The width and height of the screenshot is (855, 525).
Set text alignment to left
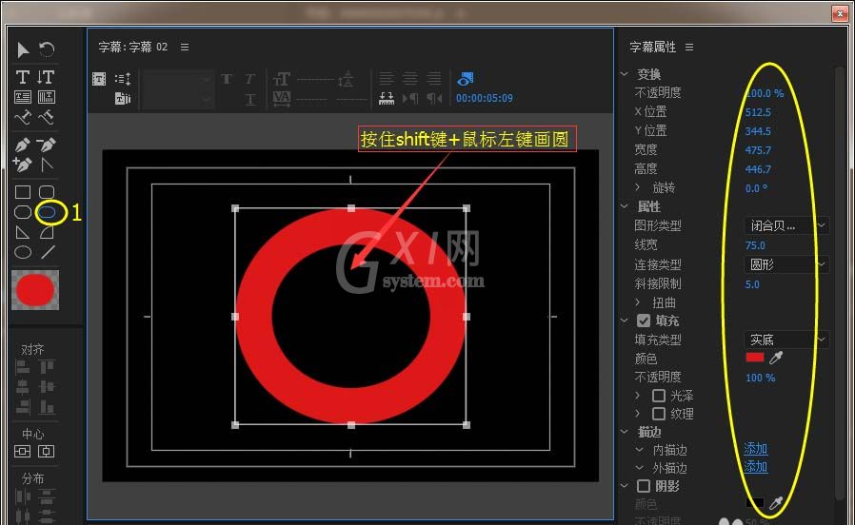(x=386, y=79)
